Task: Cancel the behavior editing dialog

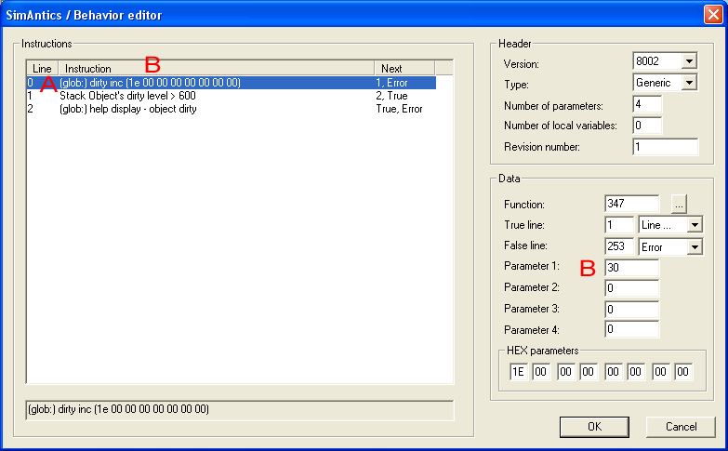Action: click(x=681, y=427)
